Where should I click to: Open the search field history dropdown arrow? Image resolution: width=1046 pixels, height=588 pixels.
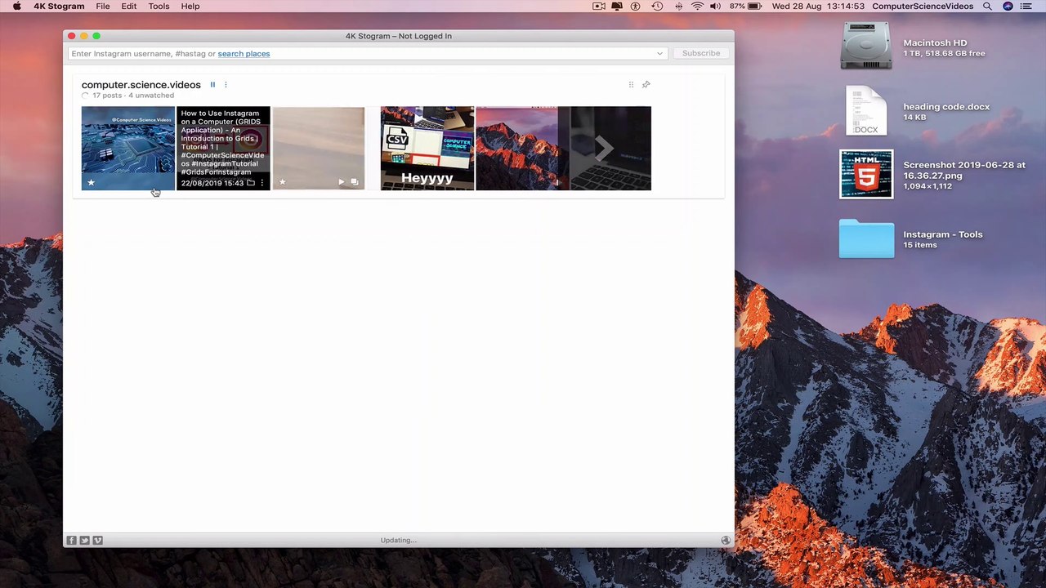(659, 54)
